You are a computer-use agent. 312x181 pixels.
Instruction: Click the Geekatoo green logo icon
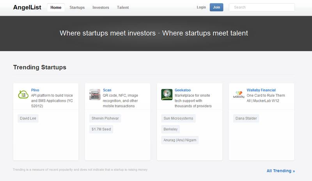click(x=167, y=95)
